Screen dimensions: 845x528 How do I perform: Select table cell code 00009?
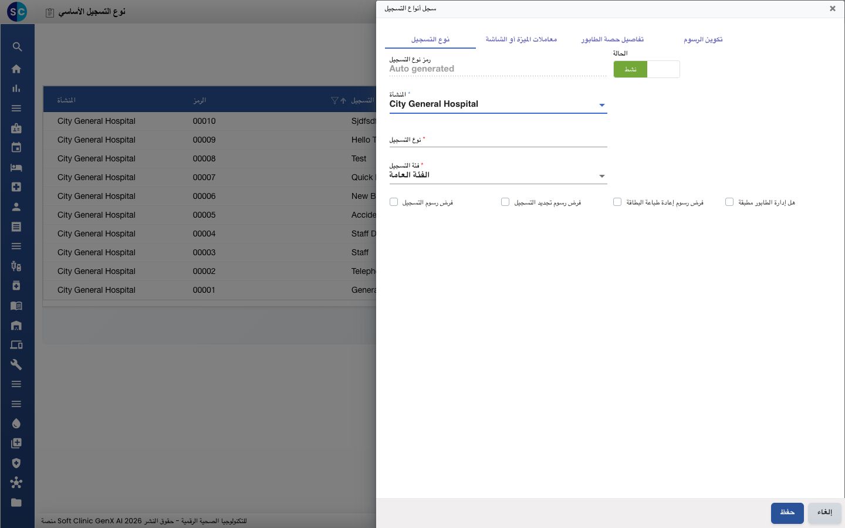click(x=204, y=140)
